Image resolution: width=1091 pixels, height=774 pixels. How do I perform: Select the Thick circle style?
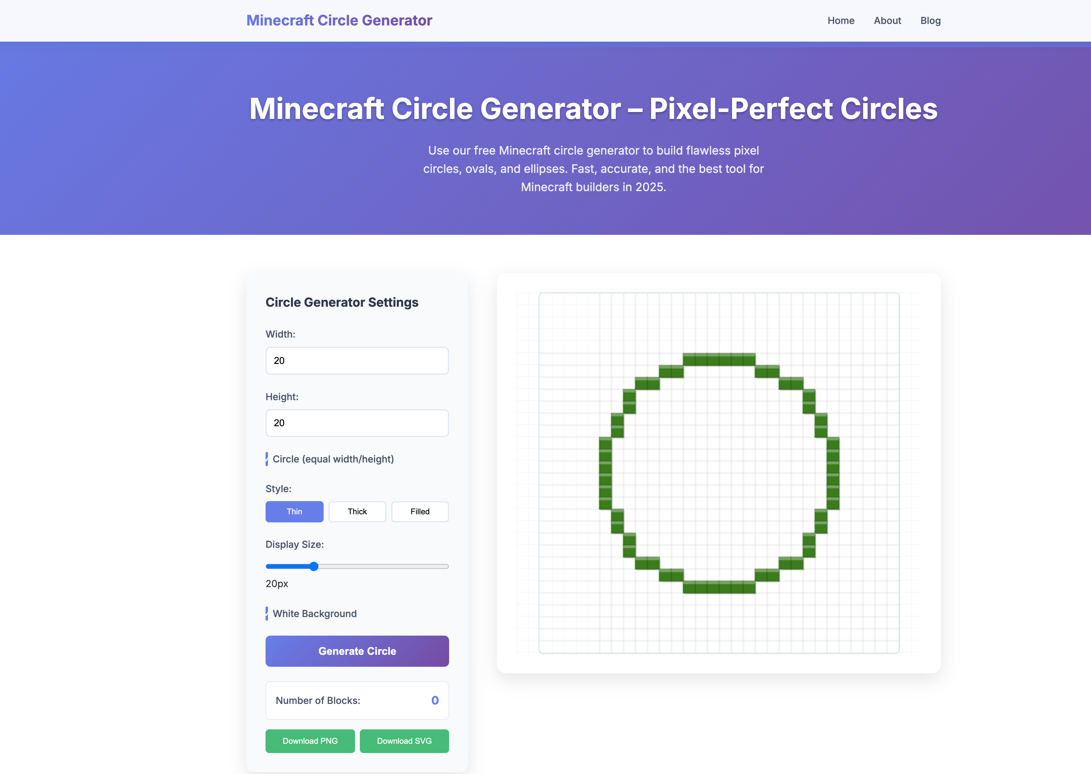pyautogui.click(x=357, y=511)
